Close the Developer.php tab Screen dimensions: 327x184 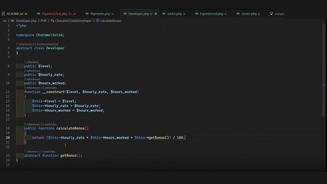pyautogui.click(x=156, y=14)
